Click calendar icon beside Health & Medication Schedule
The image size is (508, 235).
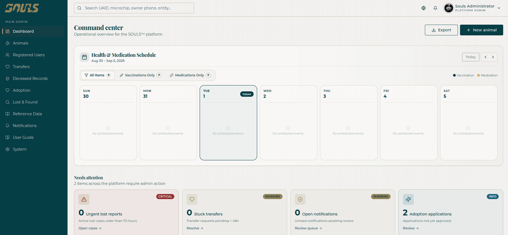point(84,57)
